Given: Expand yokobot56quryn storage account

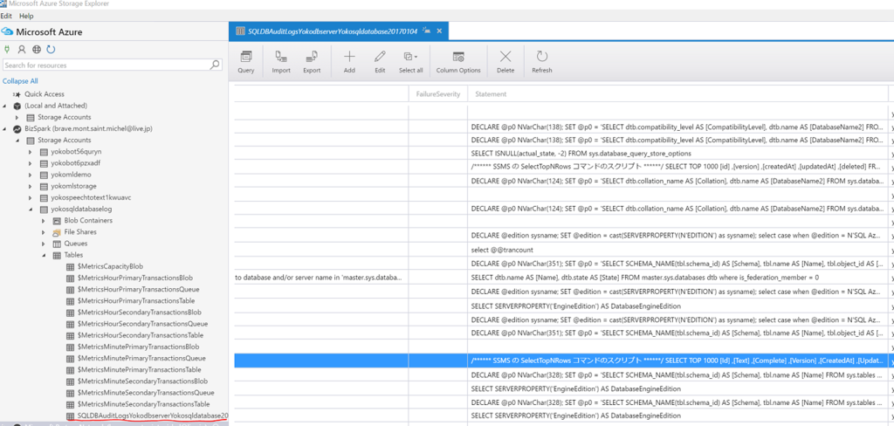Looking at the screenshot, I should [x=31, y=152].
